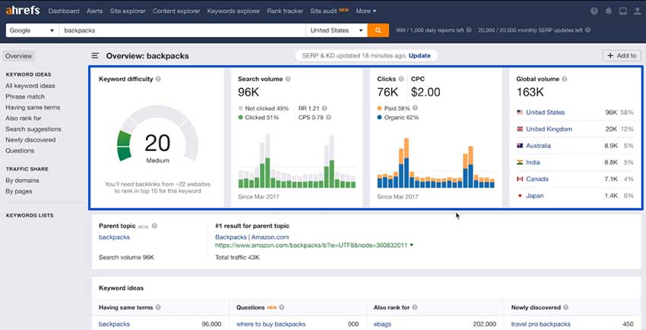Click info icon next to Global volume
Viewport: 646px width, 330px height.
[565, 79]
